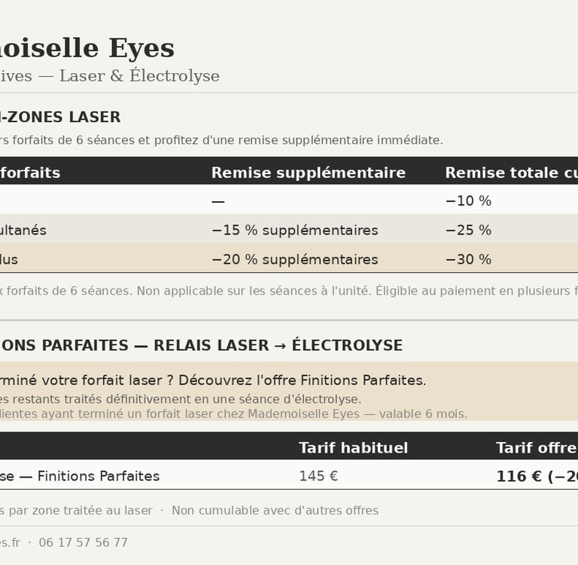Click the 145 € usual price
The height and width of the screenshot is (565, 578).
point(318,476)
